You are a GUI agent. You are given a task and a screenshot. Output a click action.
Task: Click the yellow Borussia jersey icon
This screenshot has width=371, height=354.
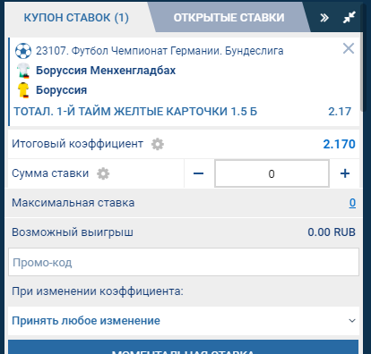23,90
